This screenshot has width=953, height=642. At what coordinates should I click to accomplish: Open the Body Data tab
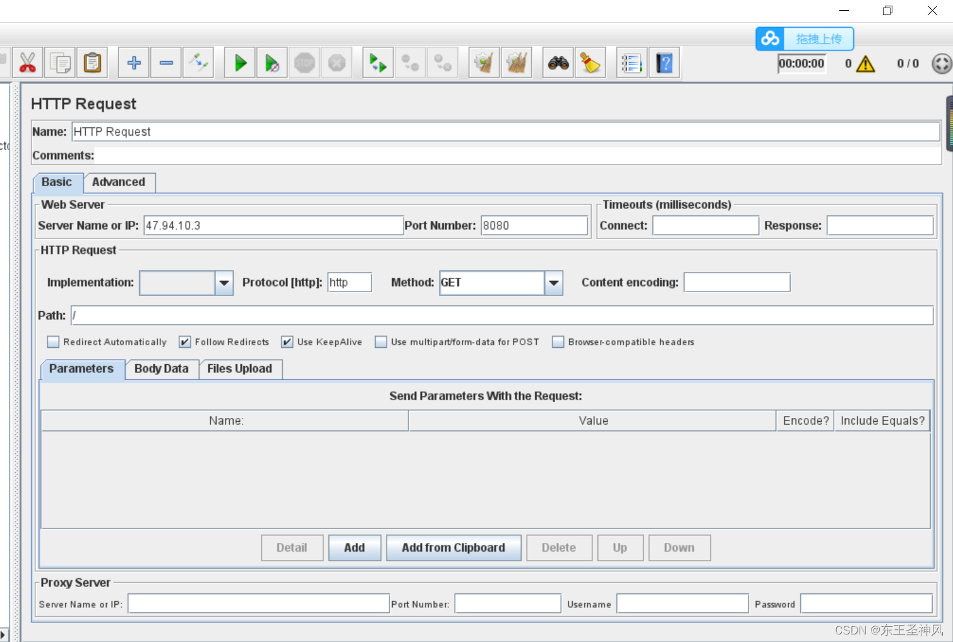[161, 369]
